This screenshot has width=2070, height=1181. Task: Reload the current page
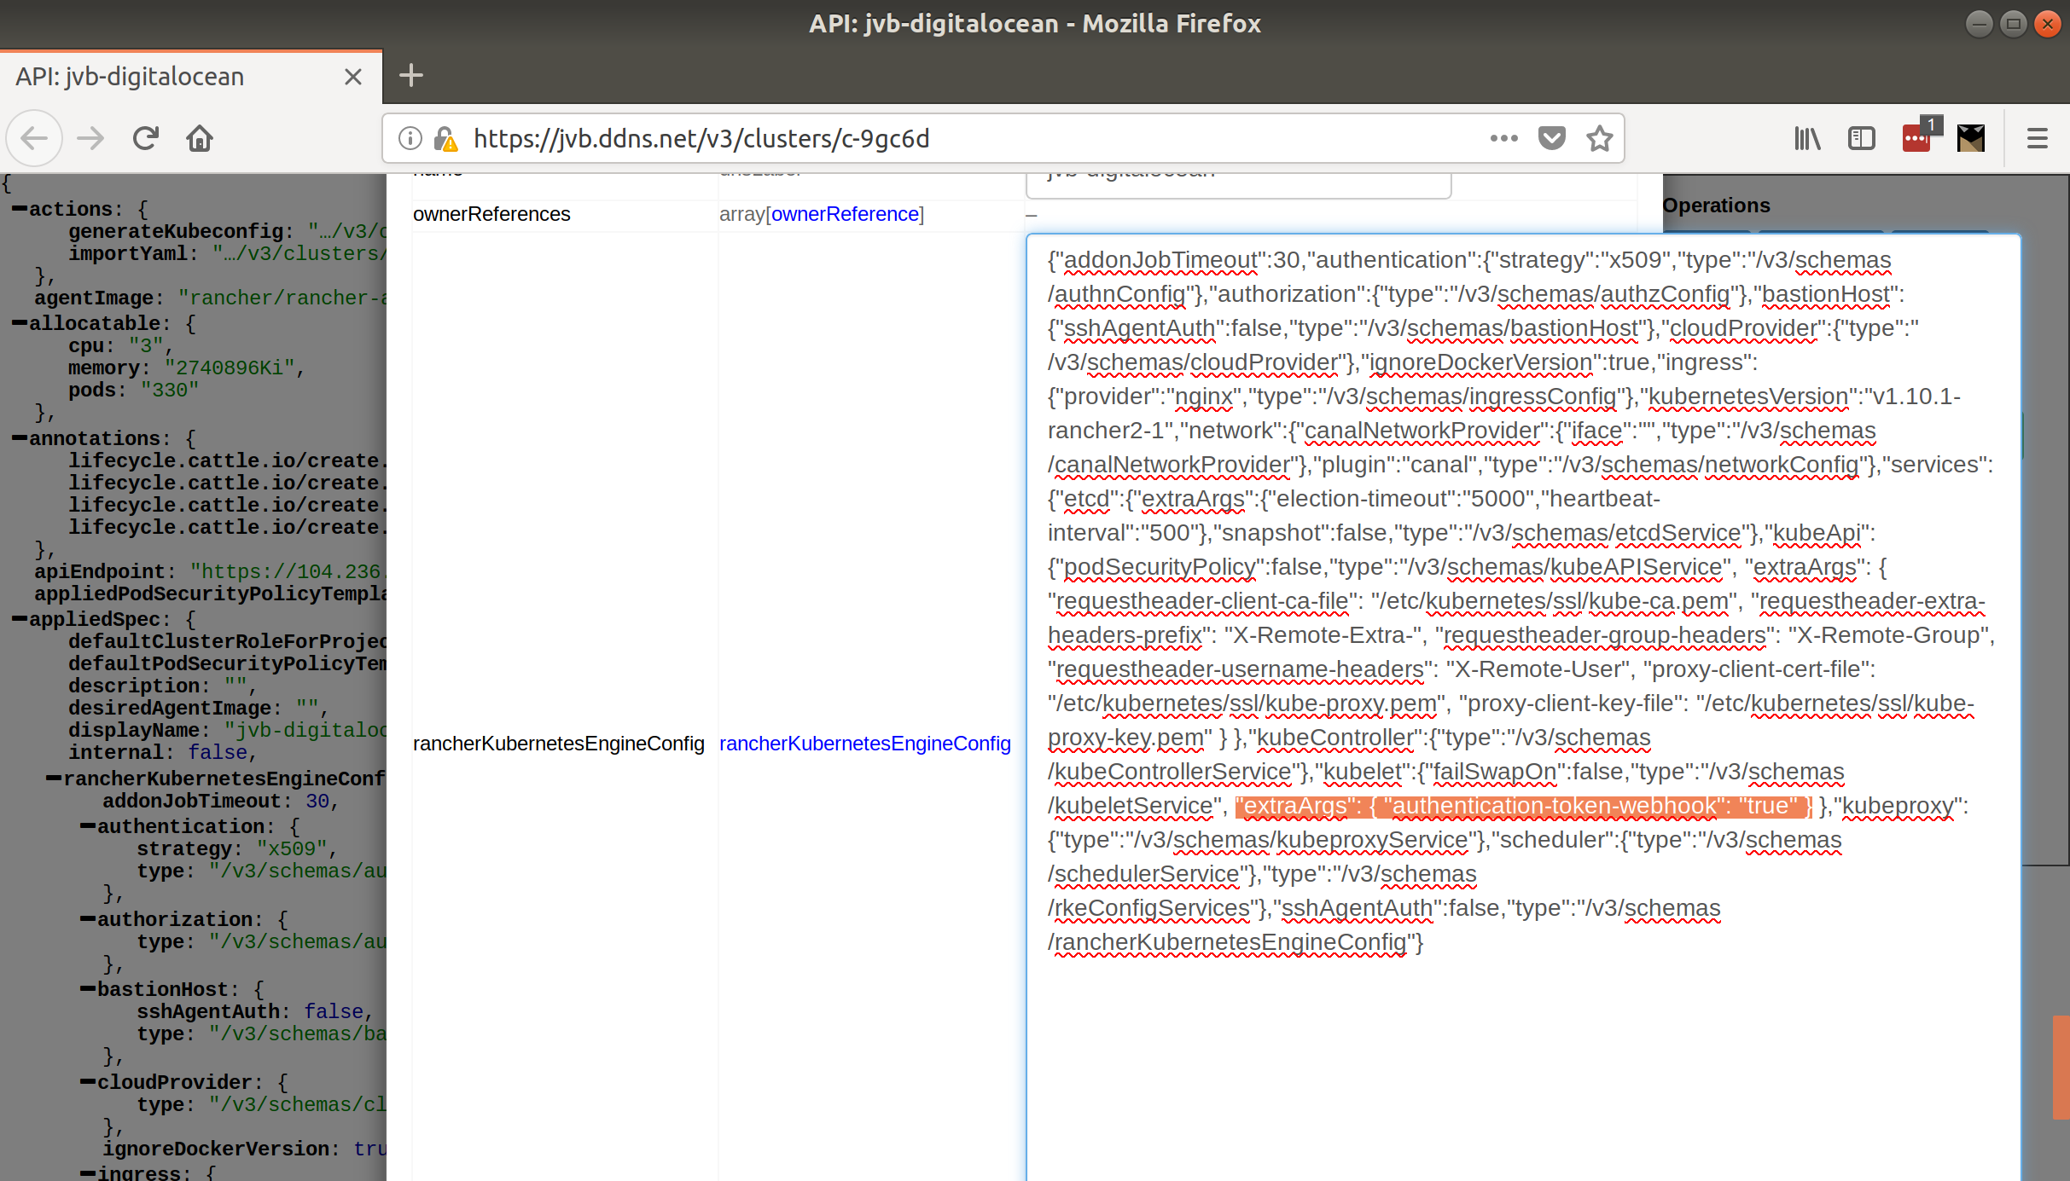click(146, 138)
